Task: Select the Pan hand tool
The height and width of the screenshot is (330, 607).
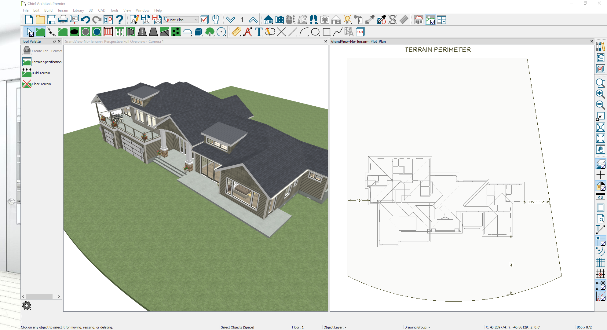Action: 600,150
